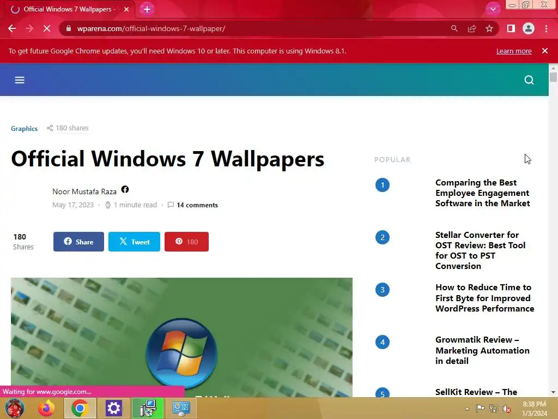Click the scrollbar up arrow
Viewport: 558px width, 419px height.
tap(553, 68)
